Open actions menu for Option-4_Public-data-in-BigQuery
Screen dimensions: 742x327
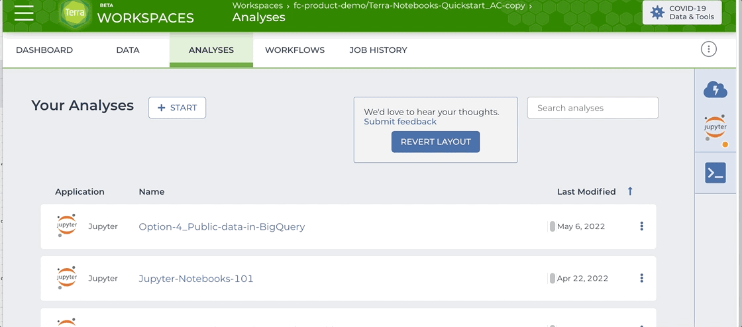pyautogui.click(x=642, y=226)
